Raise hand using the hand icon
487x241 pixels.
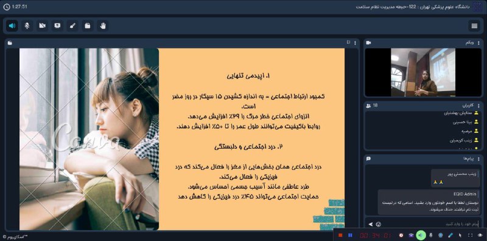pos(102,25)
